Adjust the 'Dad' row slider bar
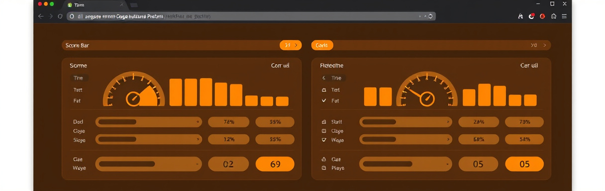This screenshot has width=605, height=191. (x=148, y=122)
